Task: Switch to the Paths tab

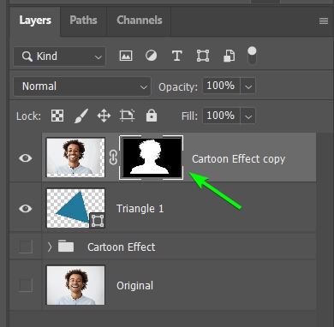Action: click(83, 21)
